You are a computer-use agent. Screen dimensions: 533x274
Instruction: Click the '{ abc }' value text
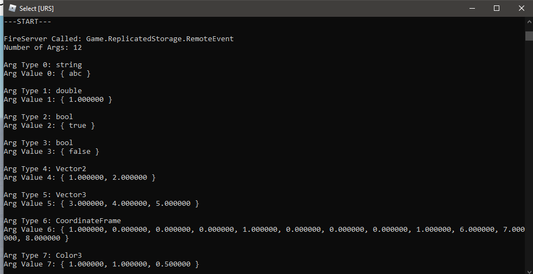point(75,74)
